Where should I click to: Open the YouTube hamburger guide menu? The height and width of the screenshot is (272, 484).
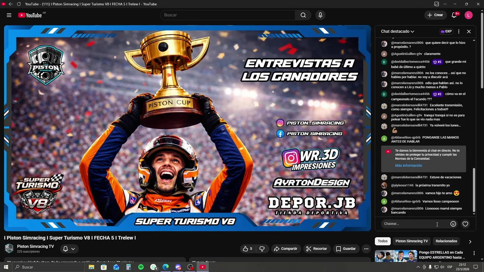point(9,15)
